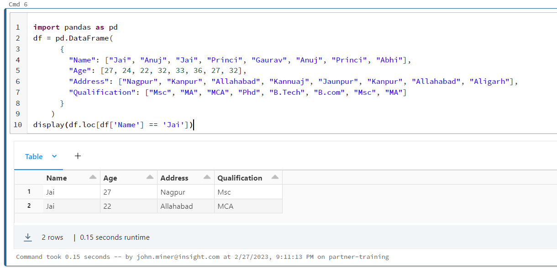Click the Age column header
Screen dimensions: 557x268
point(110,178)
